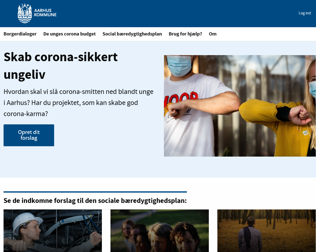The image size is (316, 252).
Task: Open the proposal with children photo
Action: click(x=160, y=231)
